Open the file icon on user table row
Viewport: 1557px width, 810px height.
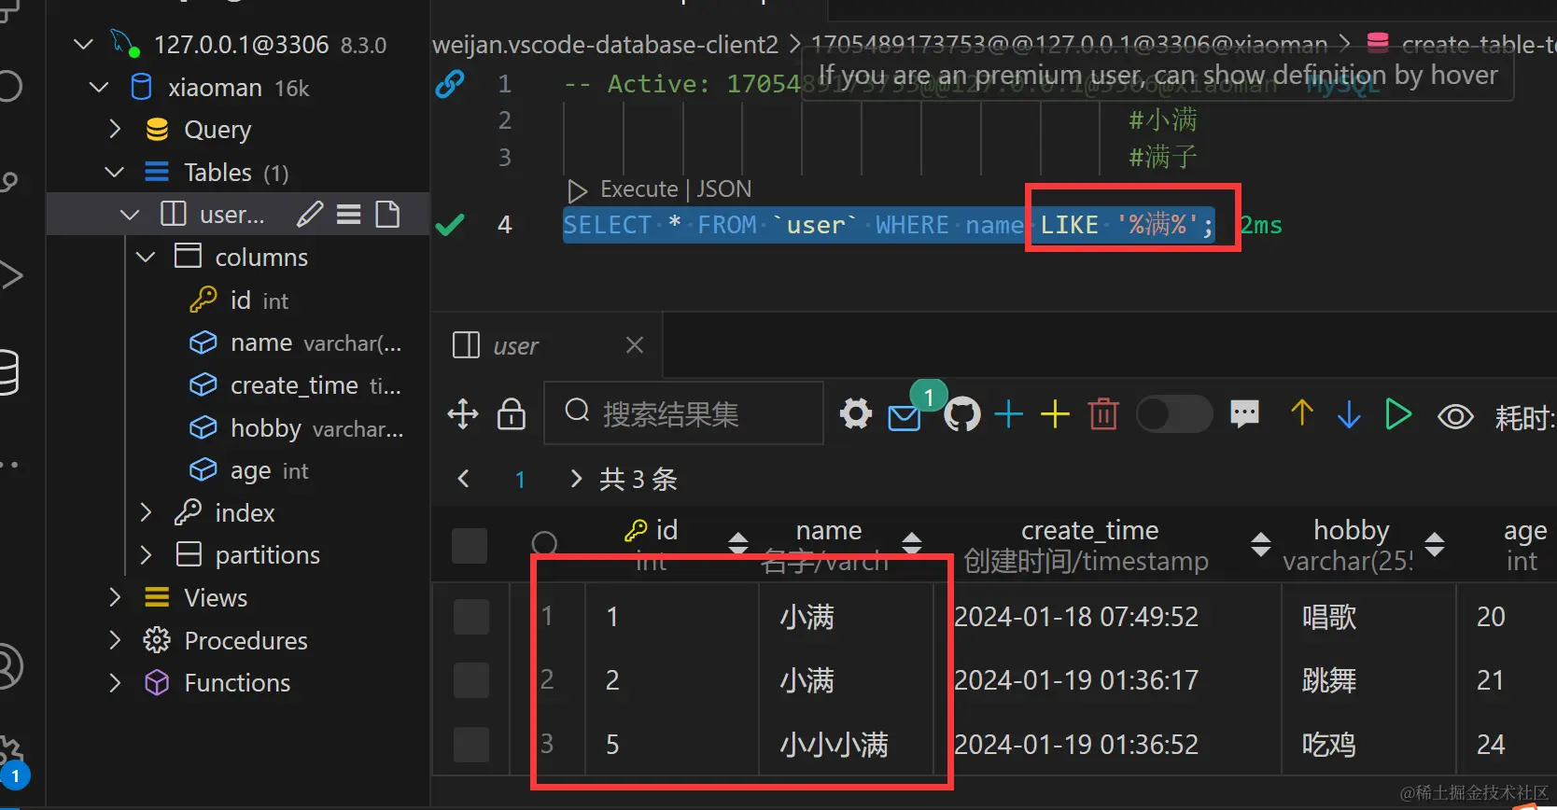(x=387, y=215)
